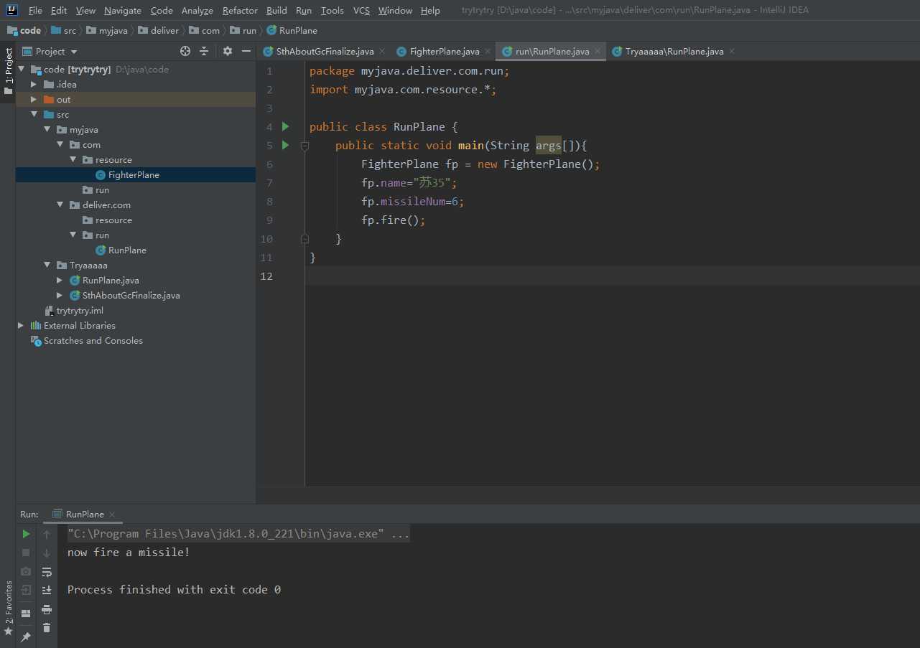Fold the main method in editor gutter

pyautogui.click(x=305, y=146)
